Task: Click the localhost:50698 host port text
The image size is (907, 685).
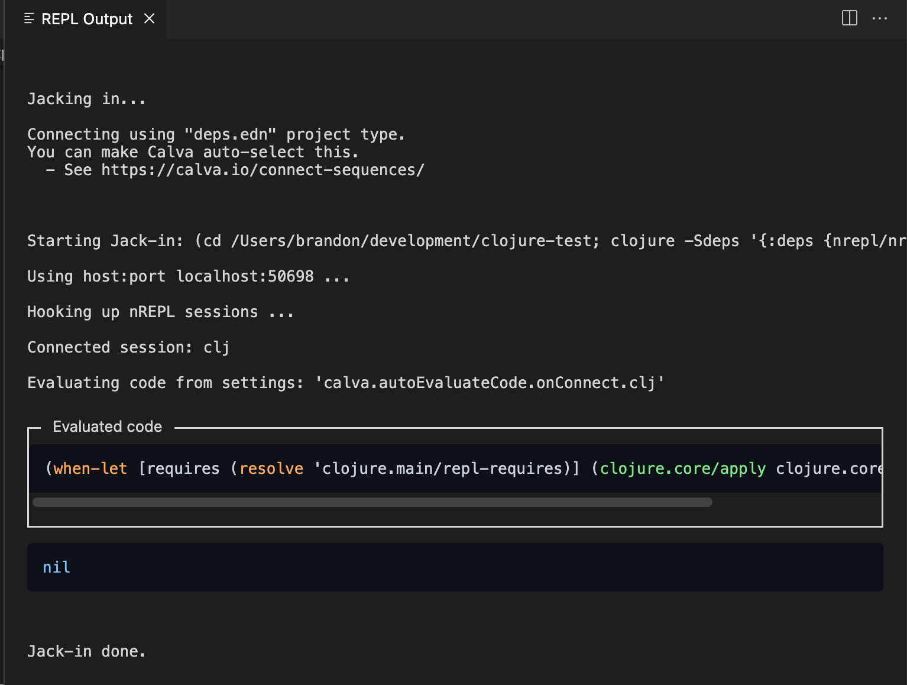Action: [245, 276]
